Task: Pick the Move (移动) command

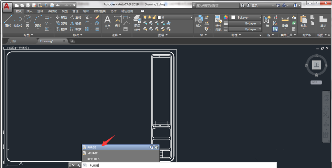Action: click(x=61, y=17)
